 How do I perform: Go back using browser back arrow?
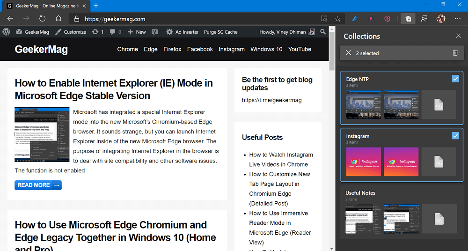coord(10,19)
